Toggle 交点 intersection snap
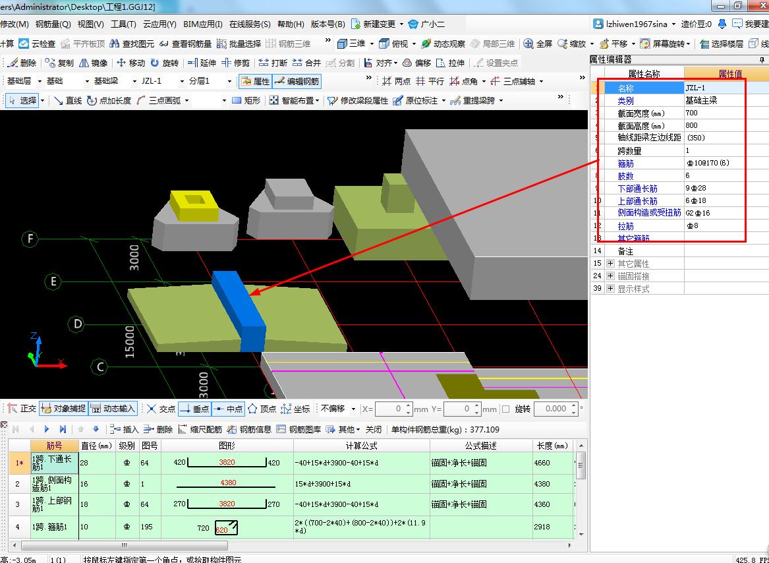The width and height of the screenshot is (769, 563). pyautogui.click(x=161, y=408)
